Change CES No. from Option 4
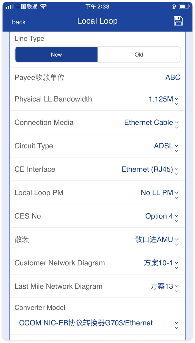 click(162, 216)
